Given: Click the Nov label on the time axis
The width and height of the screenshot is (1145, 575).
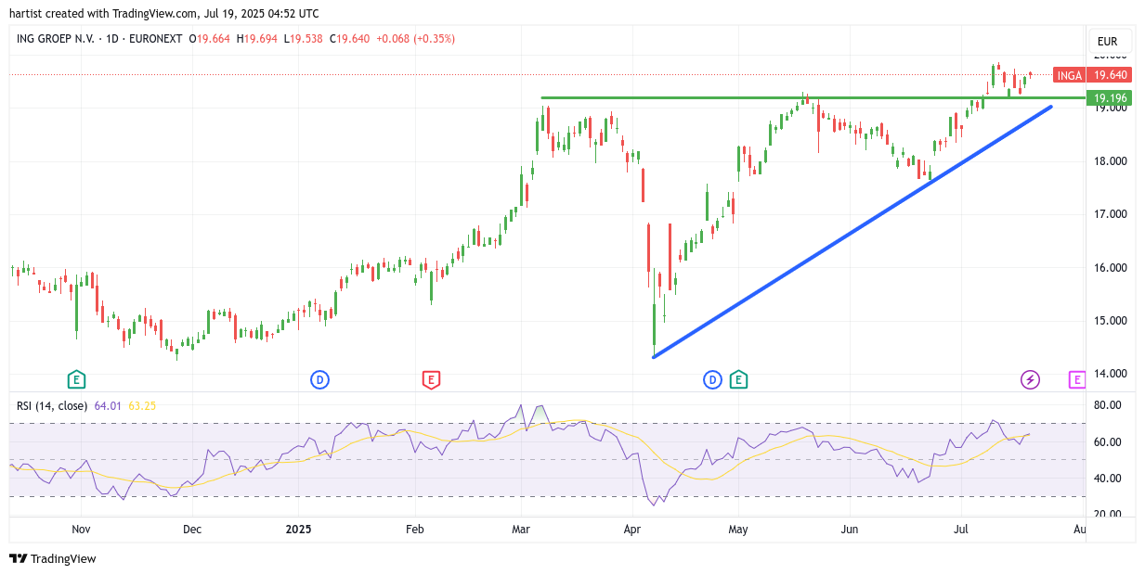Looking at the screenshot, I should 81,530.
